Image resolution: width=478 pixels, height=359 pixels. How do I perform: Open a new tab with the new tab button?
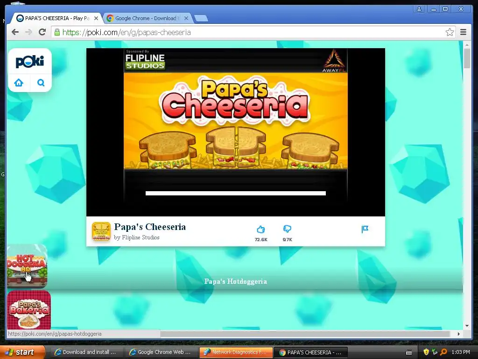click(201, 19)
